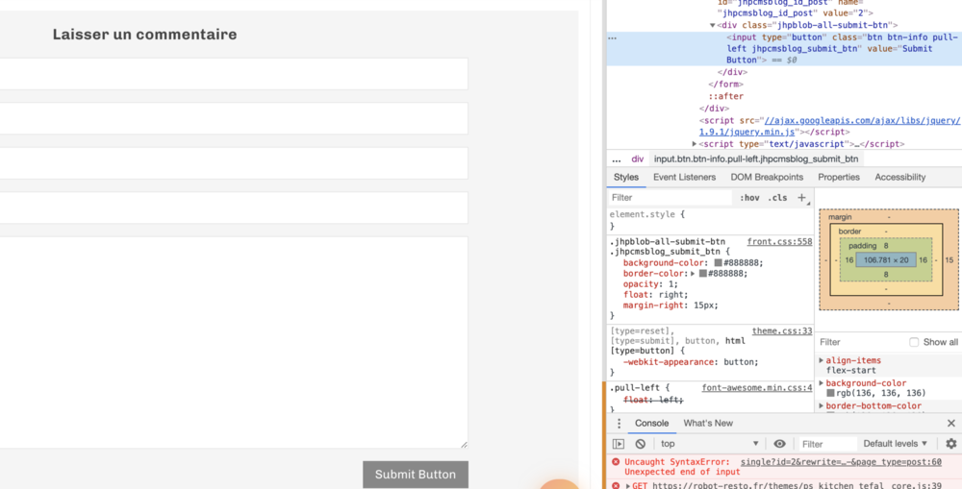Click the breadcrumb ellipsis
The height and width of the screenshot is (489, 962).
616,159
